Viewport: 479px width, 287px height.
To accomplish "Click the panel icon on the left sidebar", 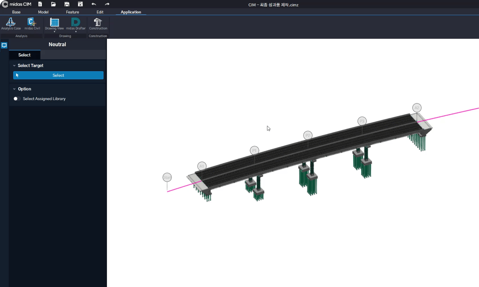I will (x=4, y=45).
